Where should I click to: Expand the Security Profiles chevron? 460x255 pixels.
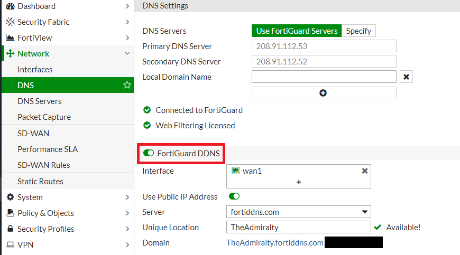point(127,229)
